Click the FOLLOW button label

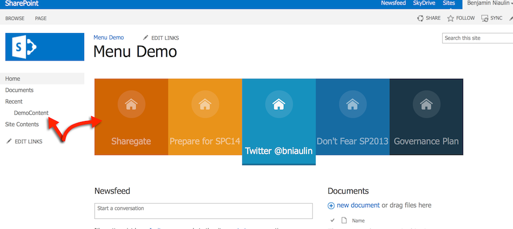pyautogui.click(x=465, y=18)
